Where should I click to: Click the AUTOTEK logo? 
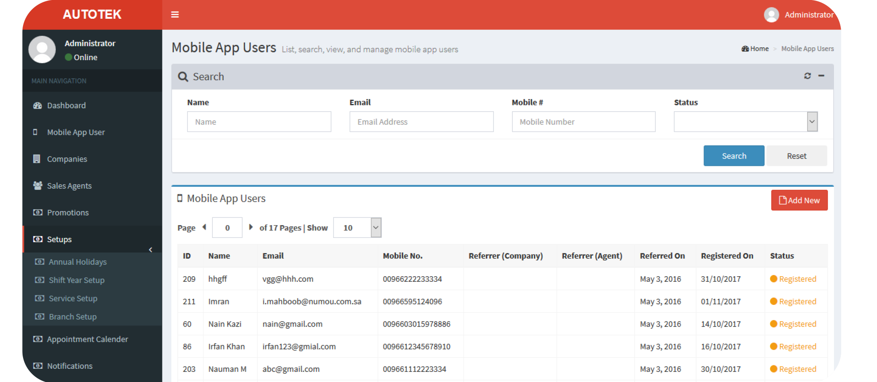(92, 14)
